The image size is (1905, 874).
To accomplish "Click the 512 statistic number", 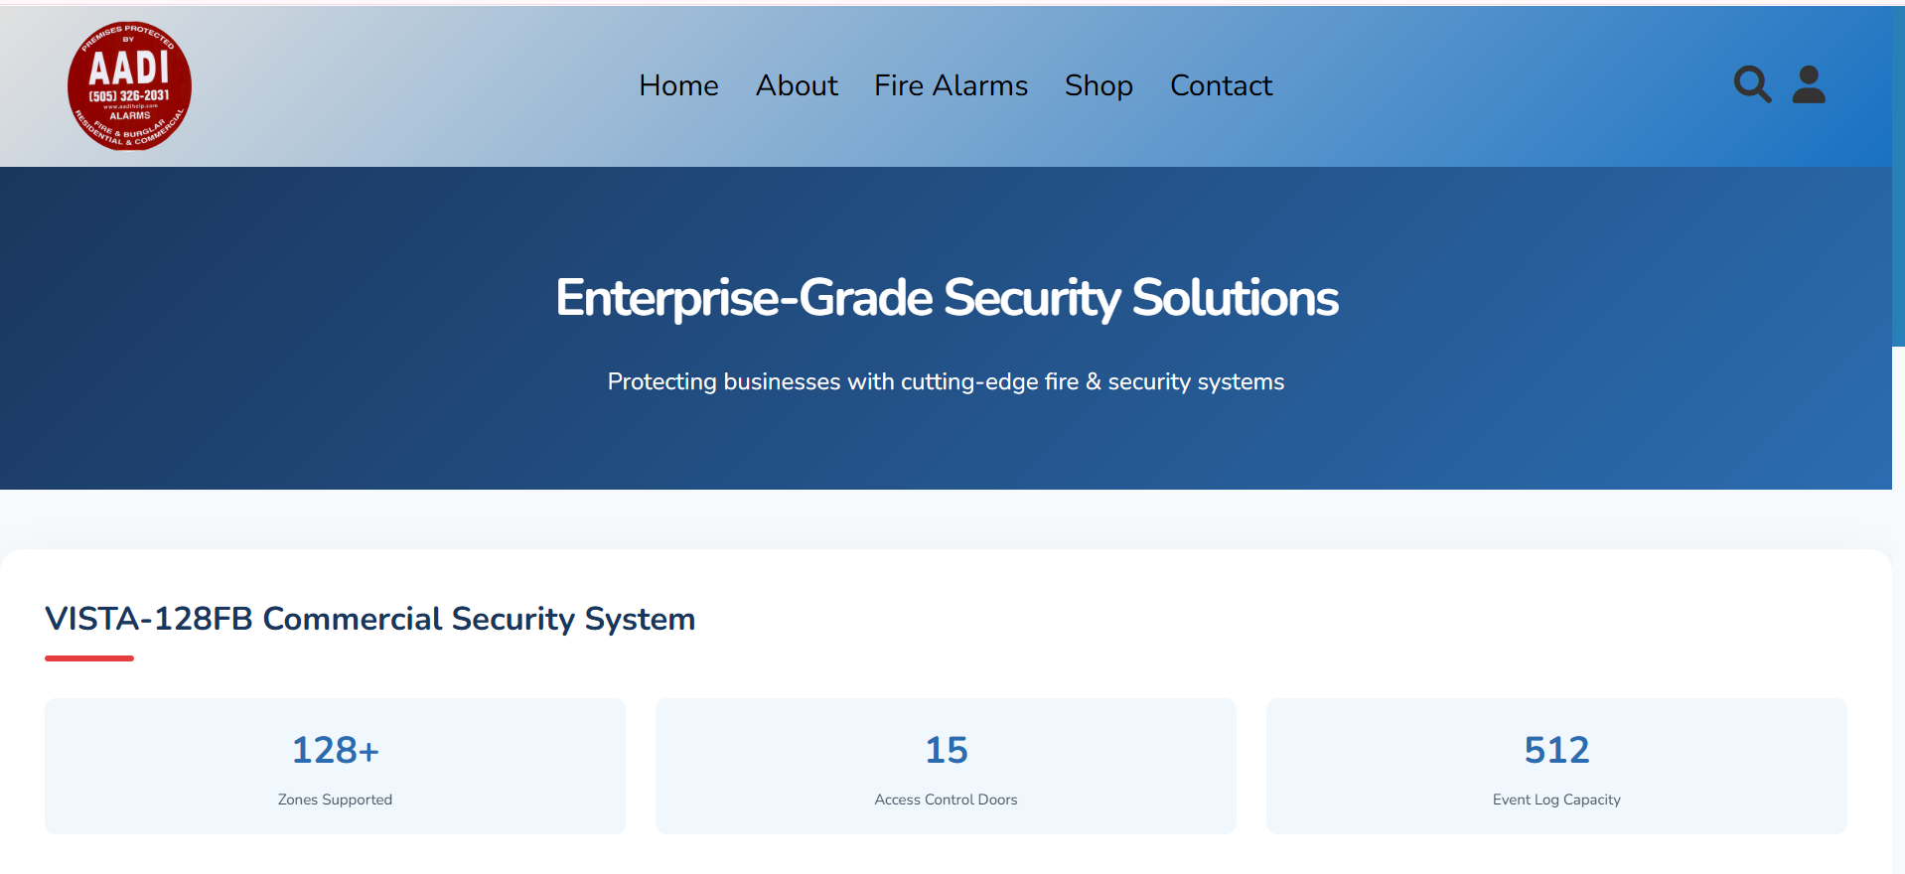I will (1556, 750).
